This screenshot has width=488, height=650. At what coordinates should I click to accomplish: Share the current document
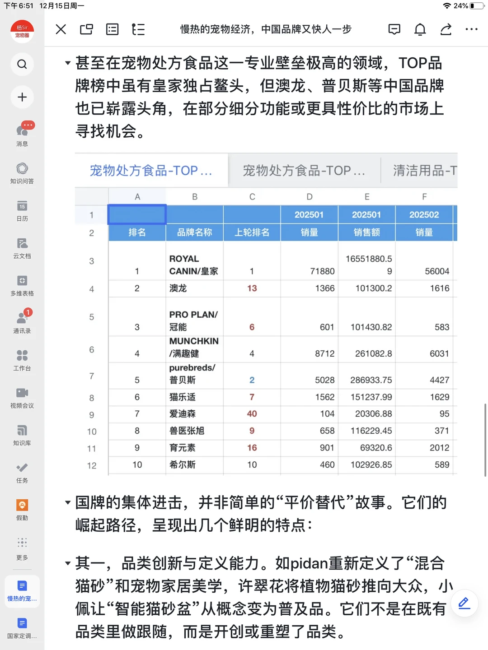point(446,29)
